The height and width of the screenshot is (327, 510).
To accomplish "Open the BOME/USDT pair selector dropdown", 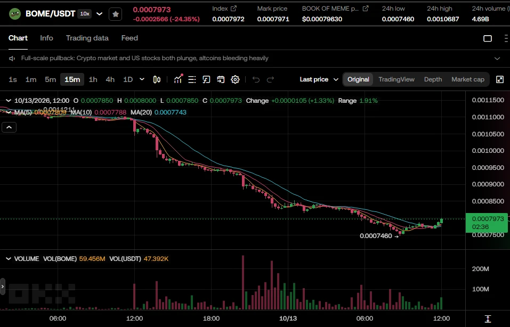I will (100, 14).
